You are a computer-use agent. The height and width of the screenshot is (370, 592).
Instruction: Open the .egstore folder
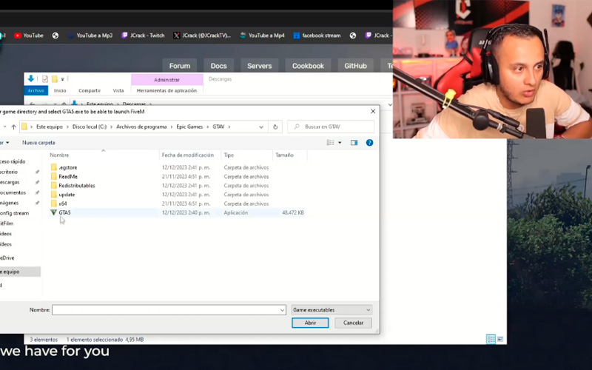(68, 168)
